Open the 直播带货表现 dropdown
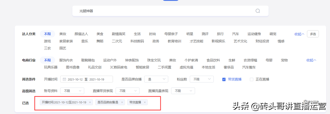Viewport: 330px width, 114px height. 127,91
